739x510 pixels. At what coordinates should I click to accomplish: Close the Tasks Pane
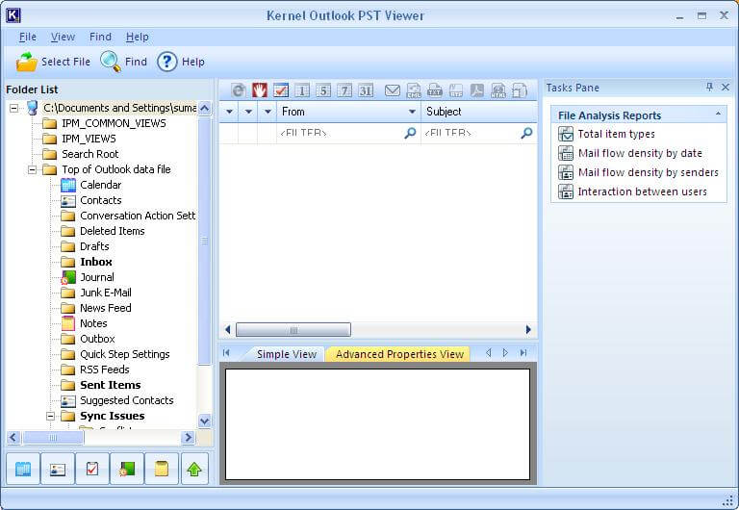coord(726,87)
